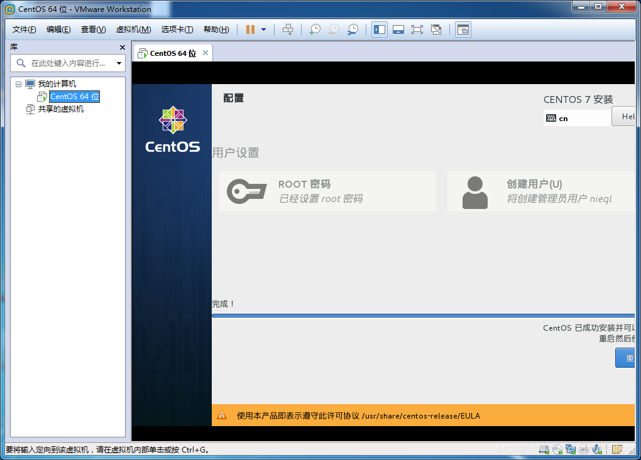The height and width of the screenshot is (460, 641).
Task: Select 我的计算机 in library tree
Action: click(x=57, y=84)
